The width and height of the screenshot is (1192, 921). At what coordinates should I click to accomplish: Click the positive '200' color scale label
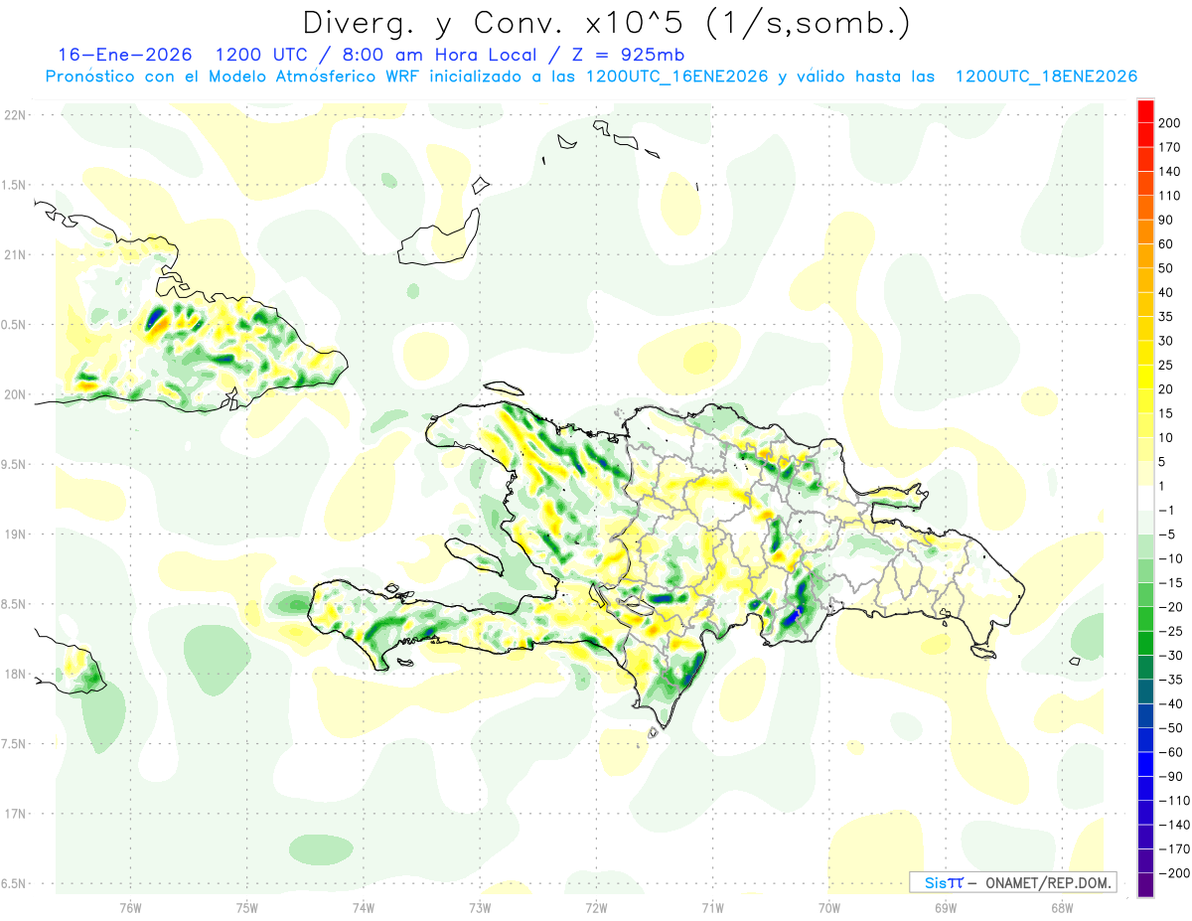(x=1169, y=123)
